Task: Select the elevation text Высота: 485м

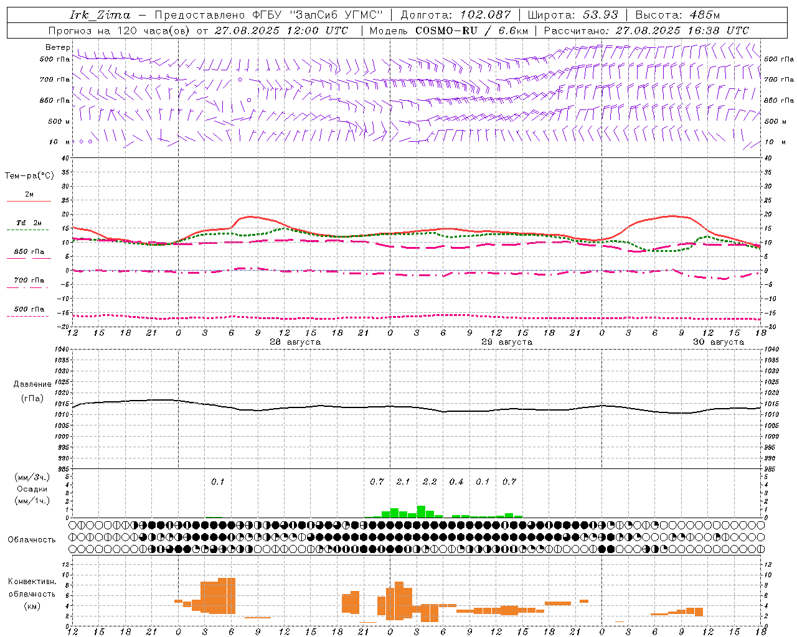Action: pos(677,15)
